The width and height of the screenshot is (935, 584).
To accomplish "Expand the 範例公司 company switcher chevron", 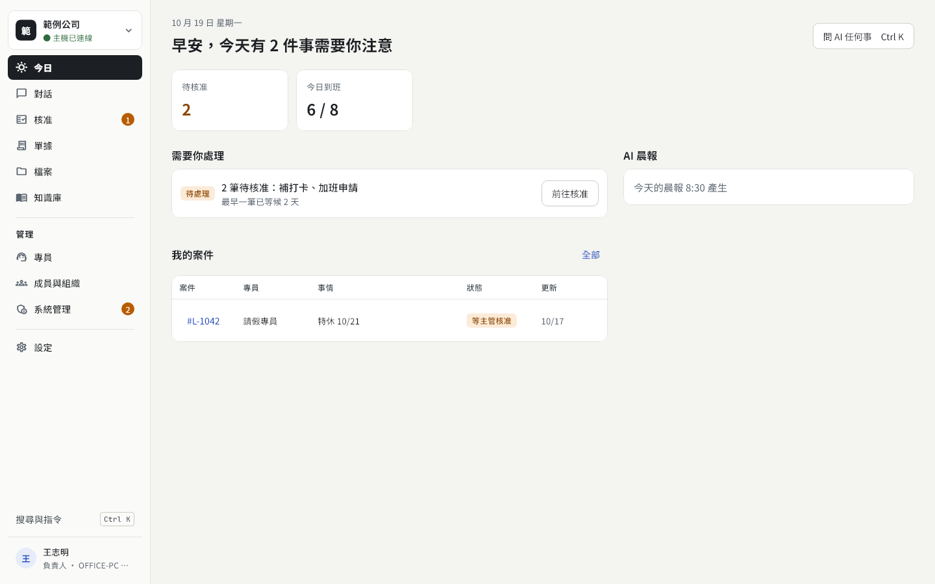I will (129, 30).
